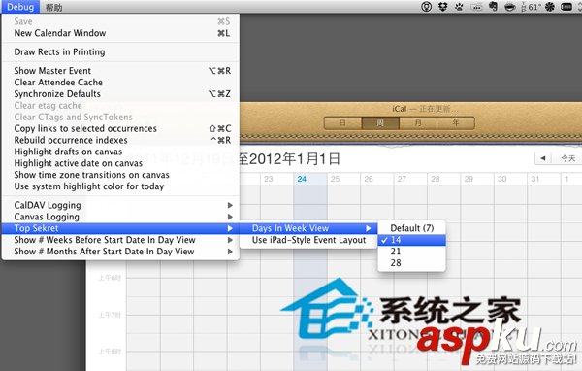Click the Dropbox menu bar icon

442,7
